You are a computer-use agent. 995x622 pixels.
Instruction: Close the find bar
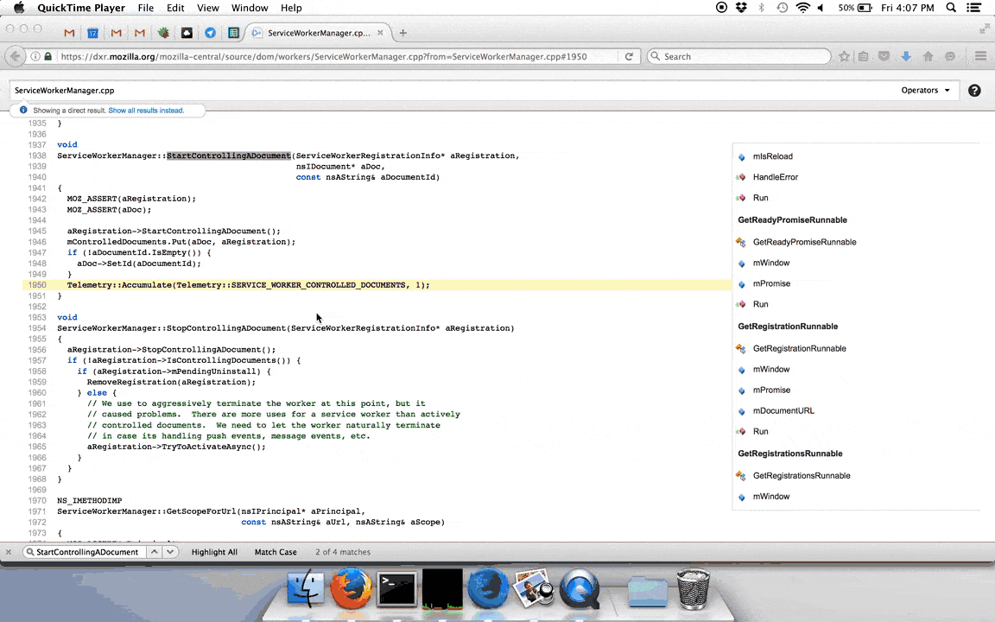click(9, 552)
